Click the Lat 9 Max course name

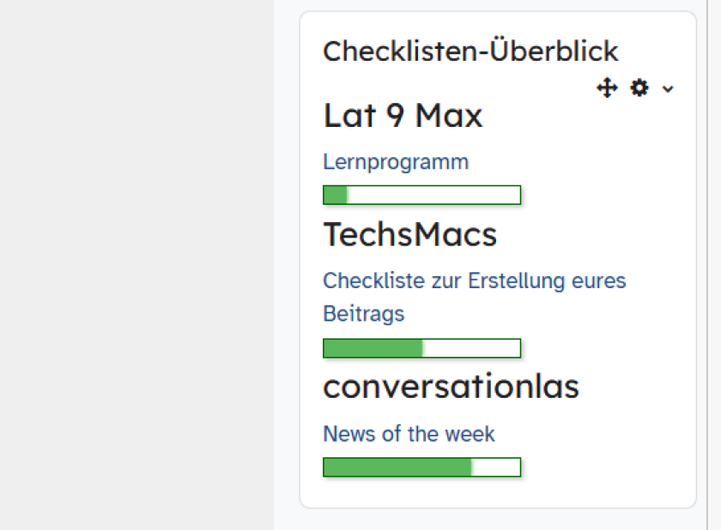pos(403,116)
